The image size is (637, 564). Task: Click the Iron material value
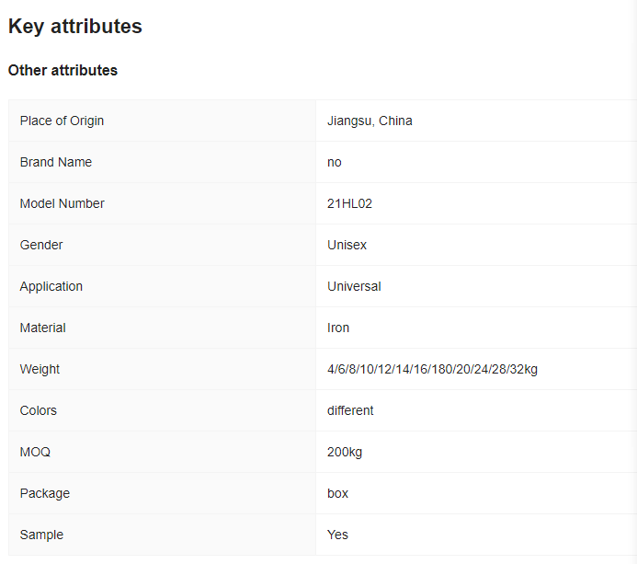338,328
